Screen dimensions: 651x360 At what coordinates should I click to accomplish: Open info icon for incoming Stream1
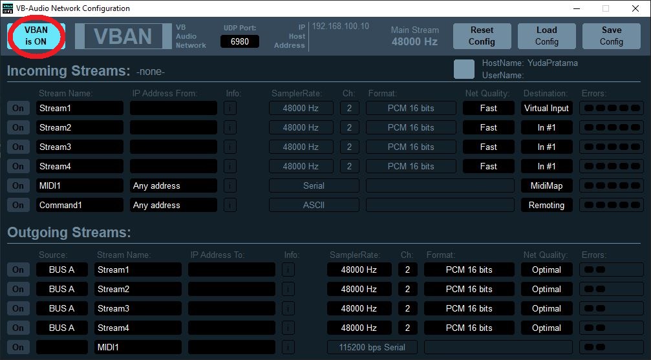coord(230,108)
